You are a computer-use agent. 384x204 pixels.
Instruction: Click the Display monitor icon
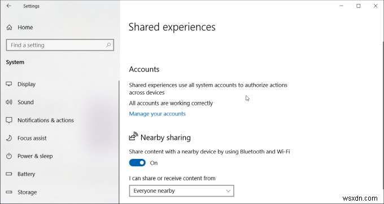(x=9, y=84)
